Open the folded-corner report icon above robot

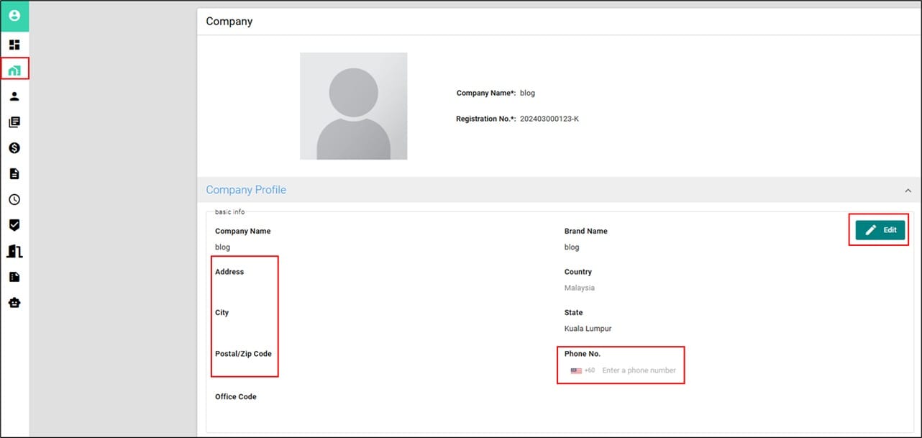(14, 277)
